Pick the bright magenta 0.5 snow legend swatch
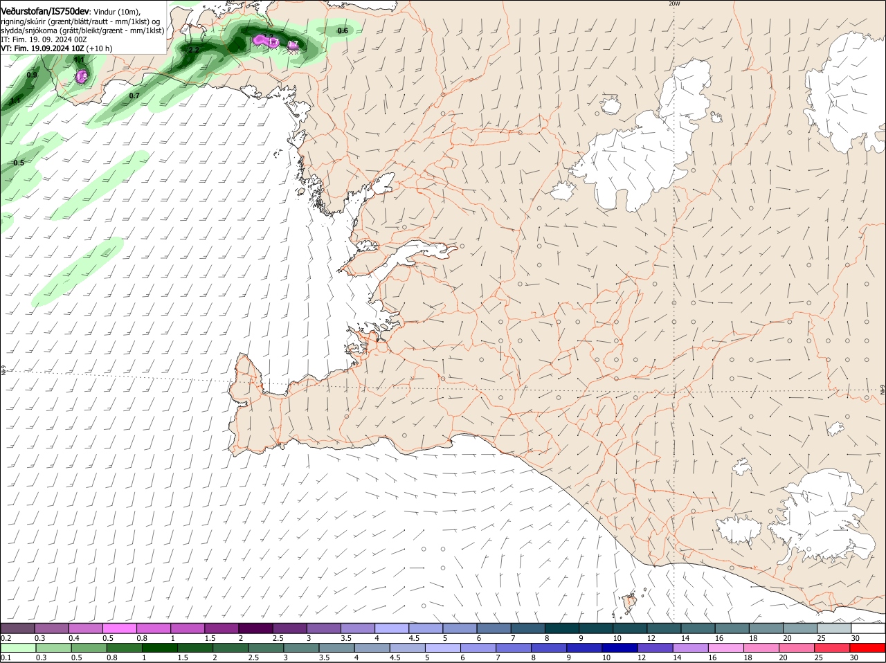 (120, 628)
